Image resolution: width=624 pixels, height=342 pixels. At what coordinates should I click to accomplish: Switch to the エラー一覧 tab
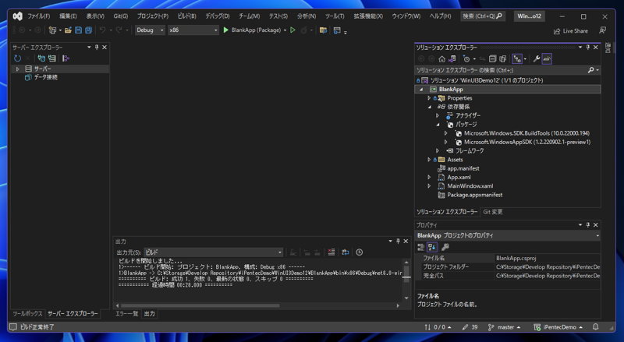click(x=126, y=314)
